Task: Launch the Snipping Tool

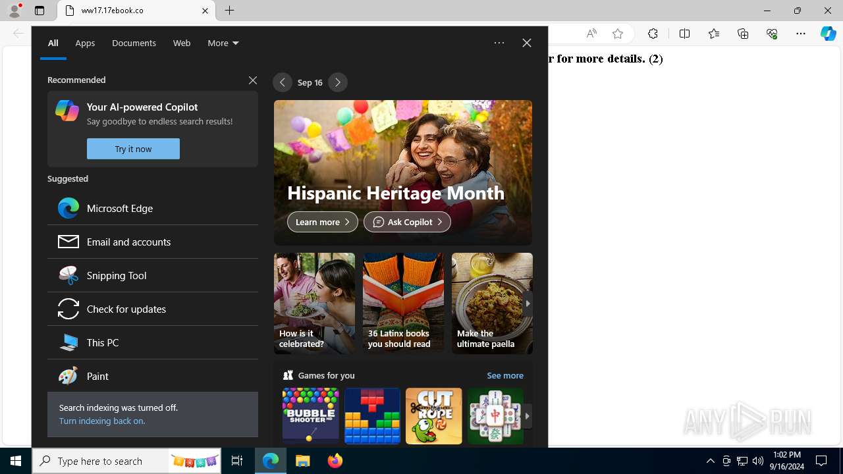Action: coord(153,275)
